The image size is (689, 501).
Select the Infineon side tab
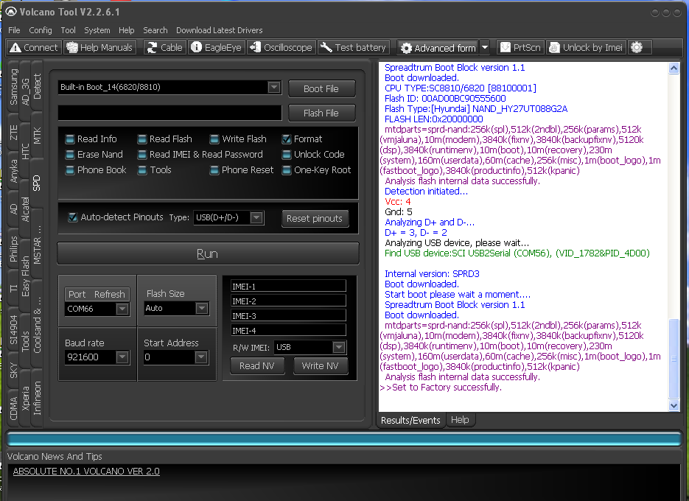pos(37,398)
